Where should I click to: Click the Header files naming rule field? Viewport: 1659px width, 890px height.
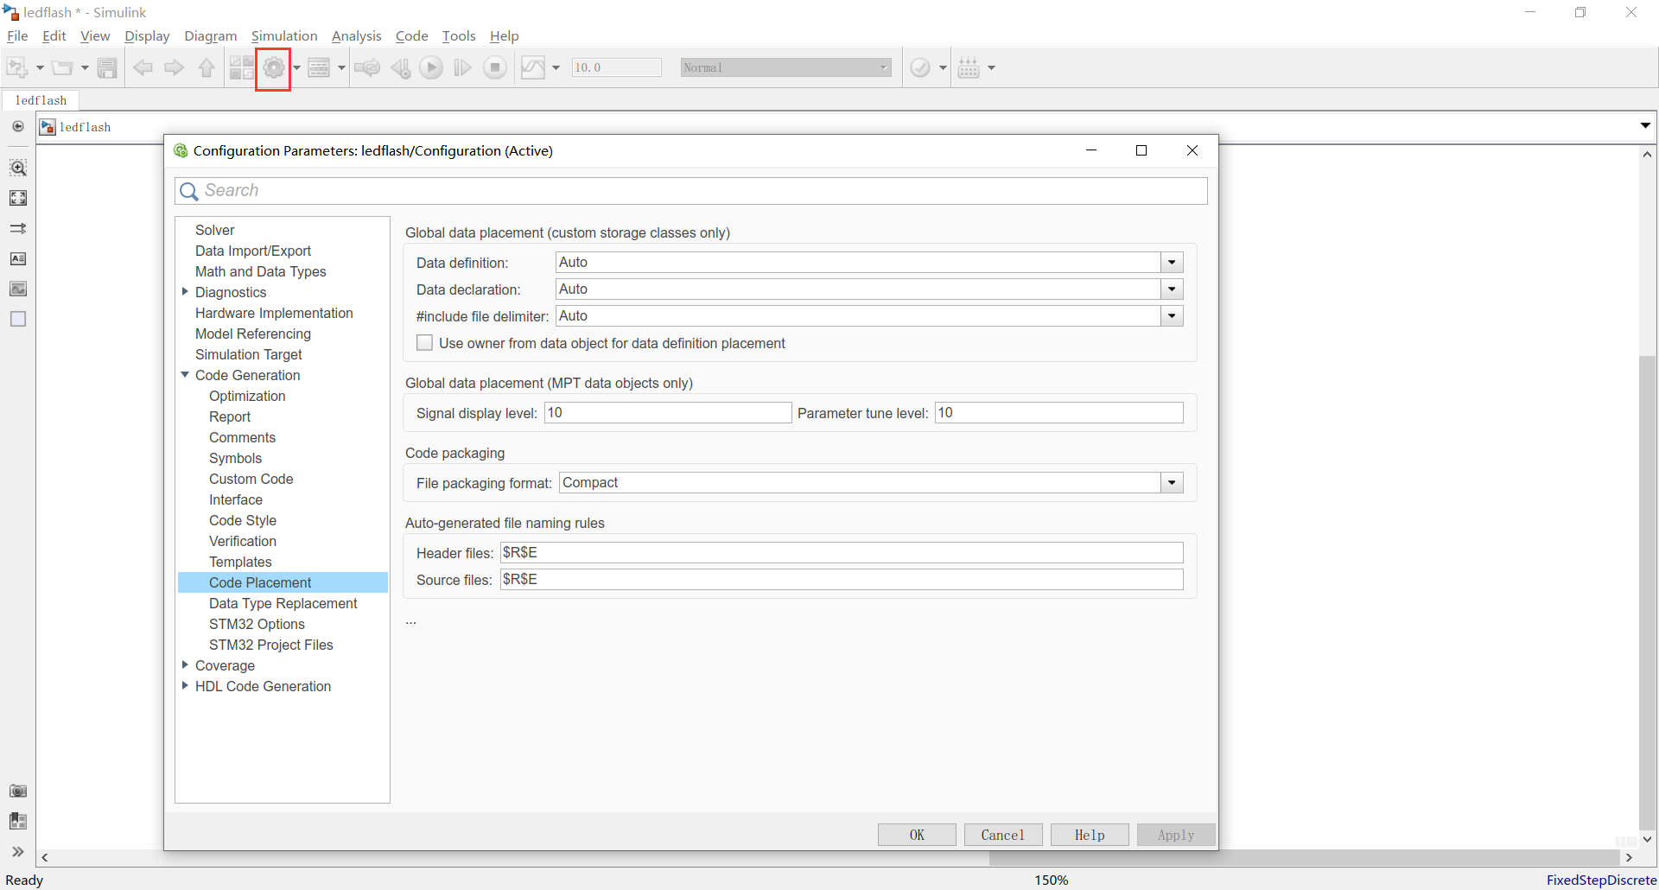coord(842,553)
